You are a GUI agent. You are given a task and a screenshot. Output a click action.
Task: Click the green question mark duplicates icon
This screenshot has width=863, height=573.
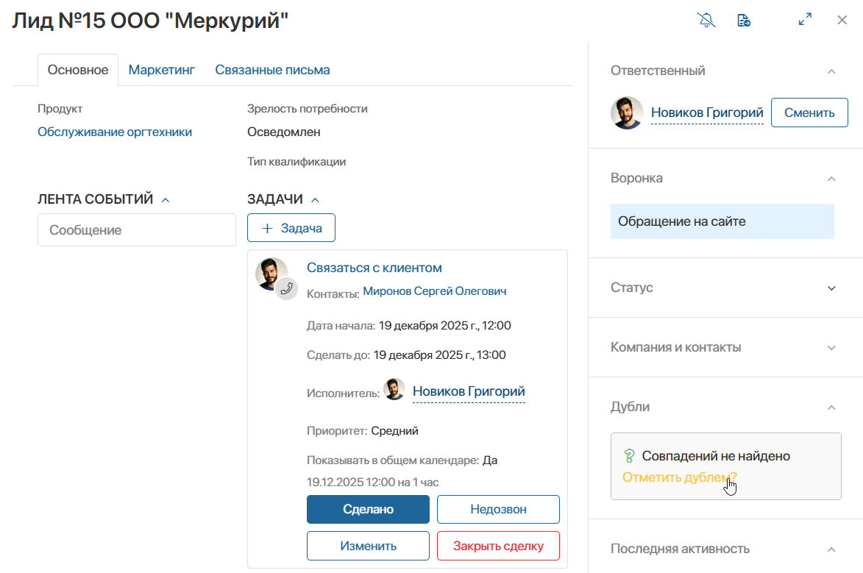629,456
